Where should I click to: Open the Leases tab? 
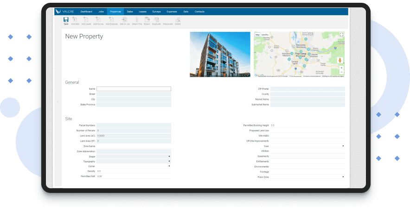pyautogui.click(x=142, y=12)
